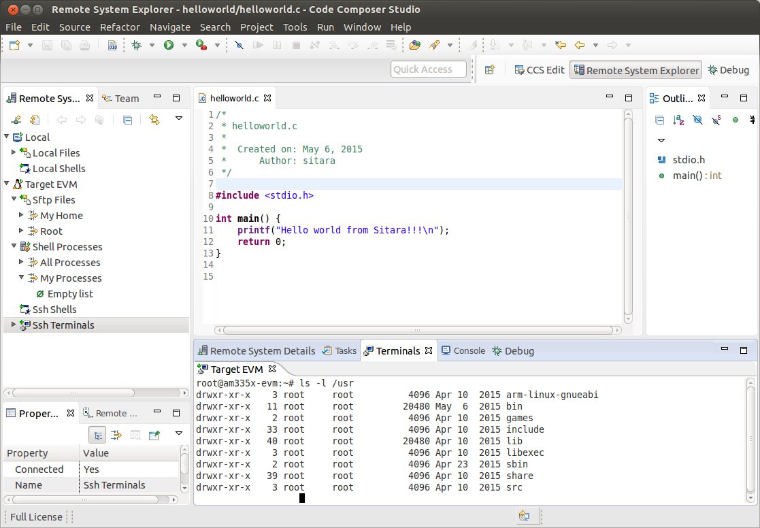The width and height of the screenshot is (760, 528).
Task: Toggle alphabetical Sort in the Outline panel
Action: pyautogui.click(x=678, y=120)
